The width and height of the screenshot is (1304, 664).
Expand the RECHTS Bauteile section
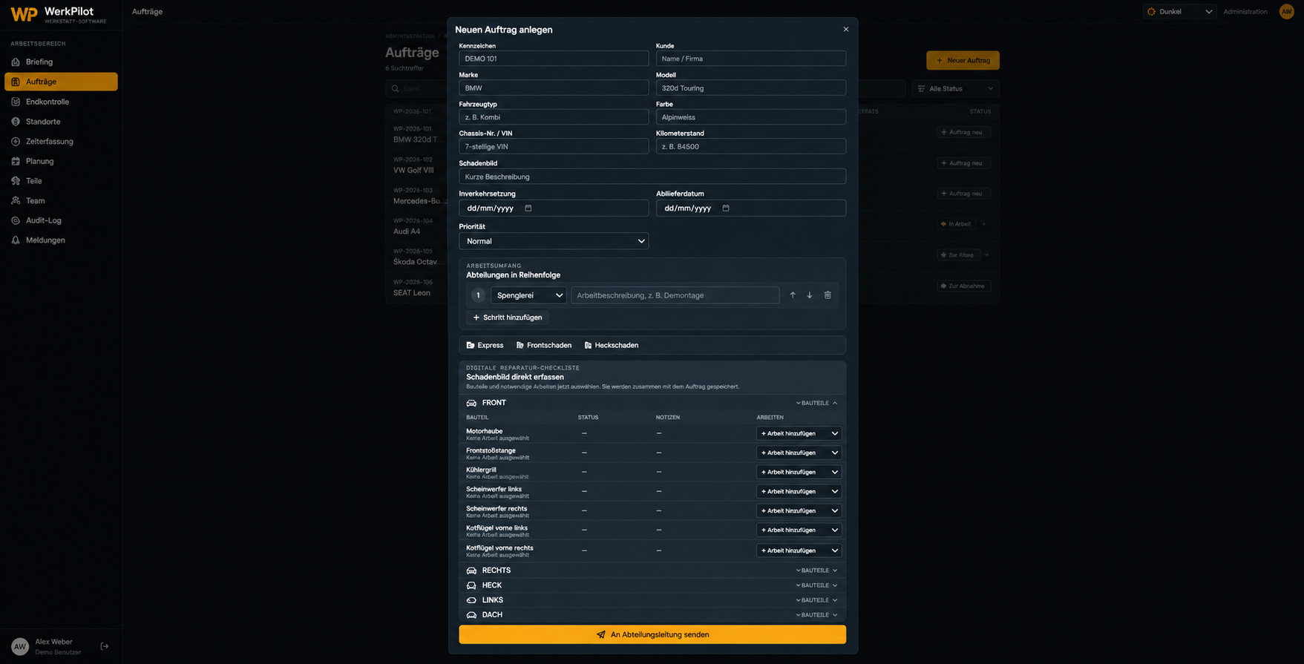pos(816,571)
